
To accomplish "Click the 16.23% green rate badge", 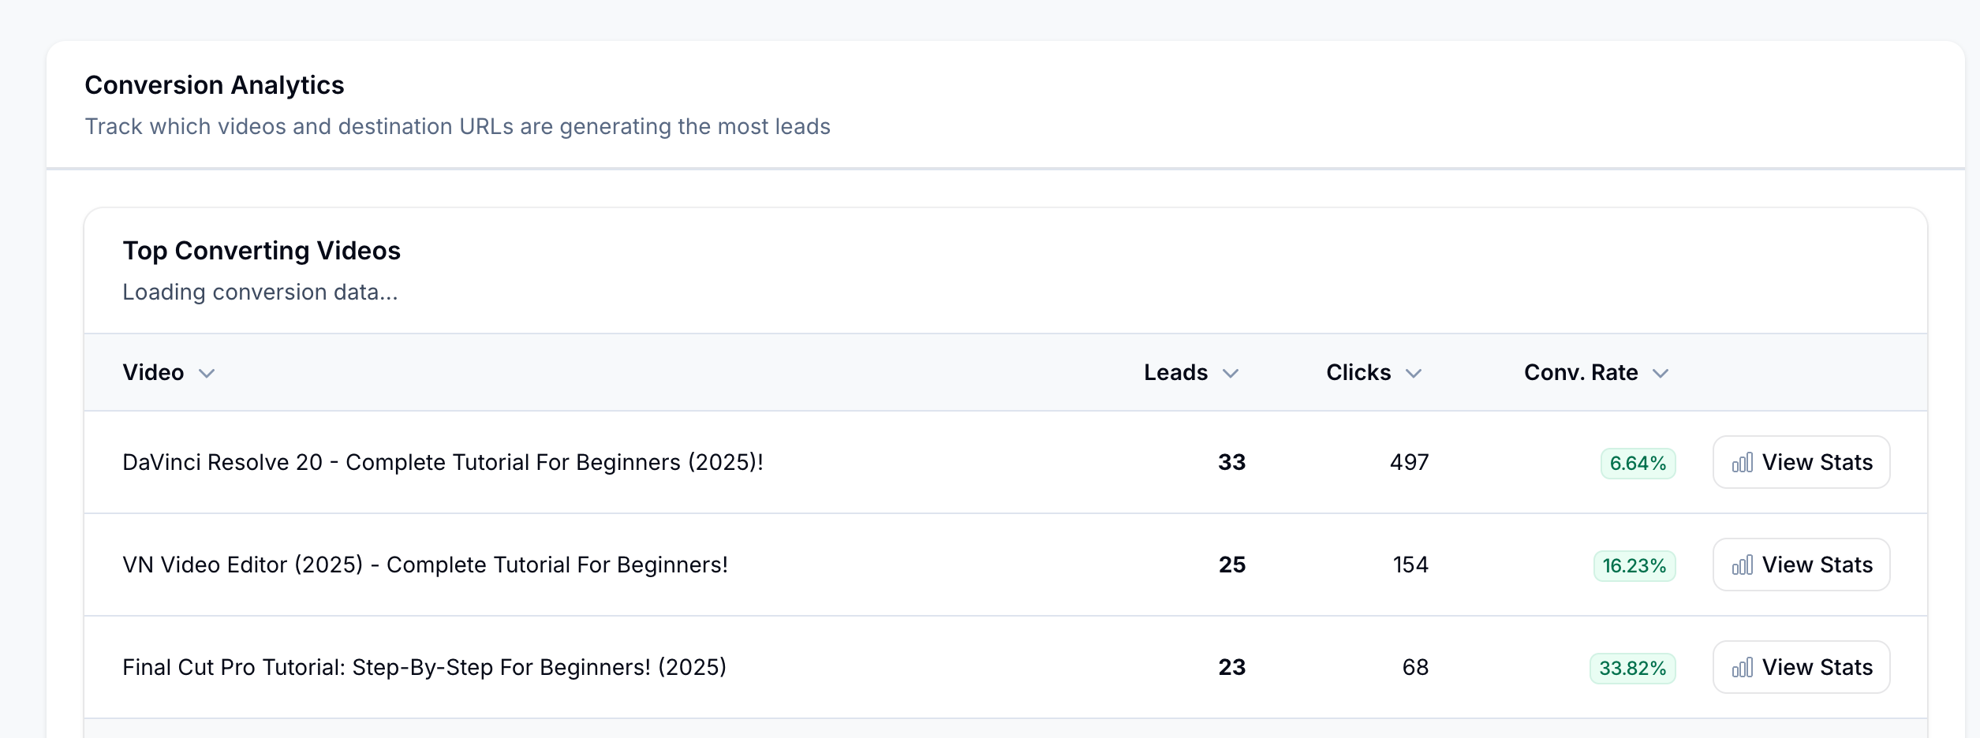I will point(1633,565).
